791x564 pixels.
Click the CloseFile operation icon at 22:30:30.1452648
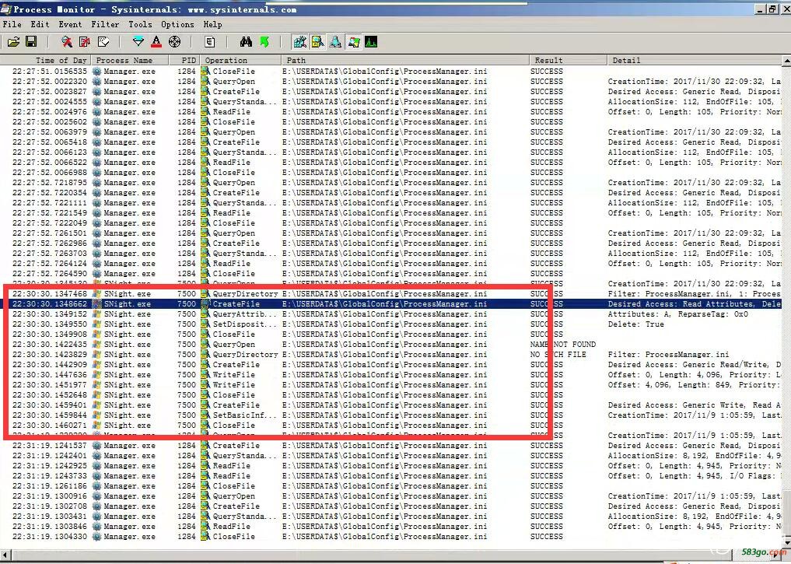click(x=205, y=394)
